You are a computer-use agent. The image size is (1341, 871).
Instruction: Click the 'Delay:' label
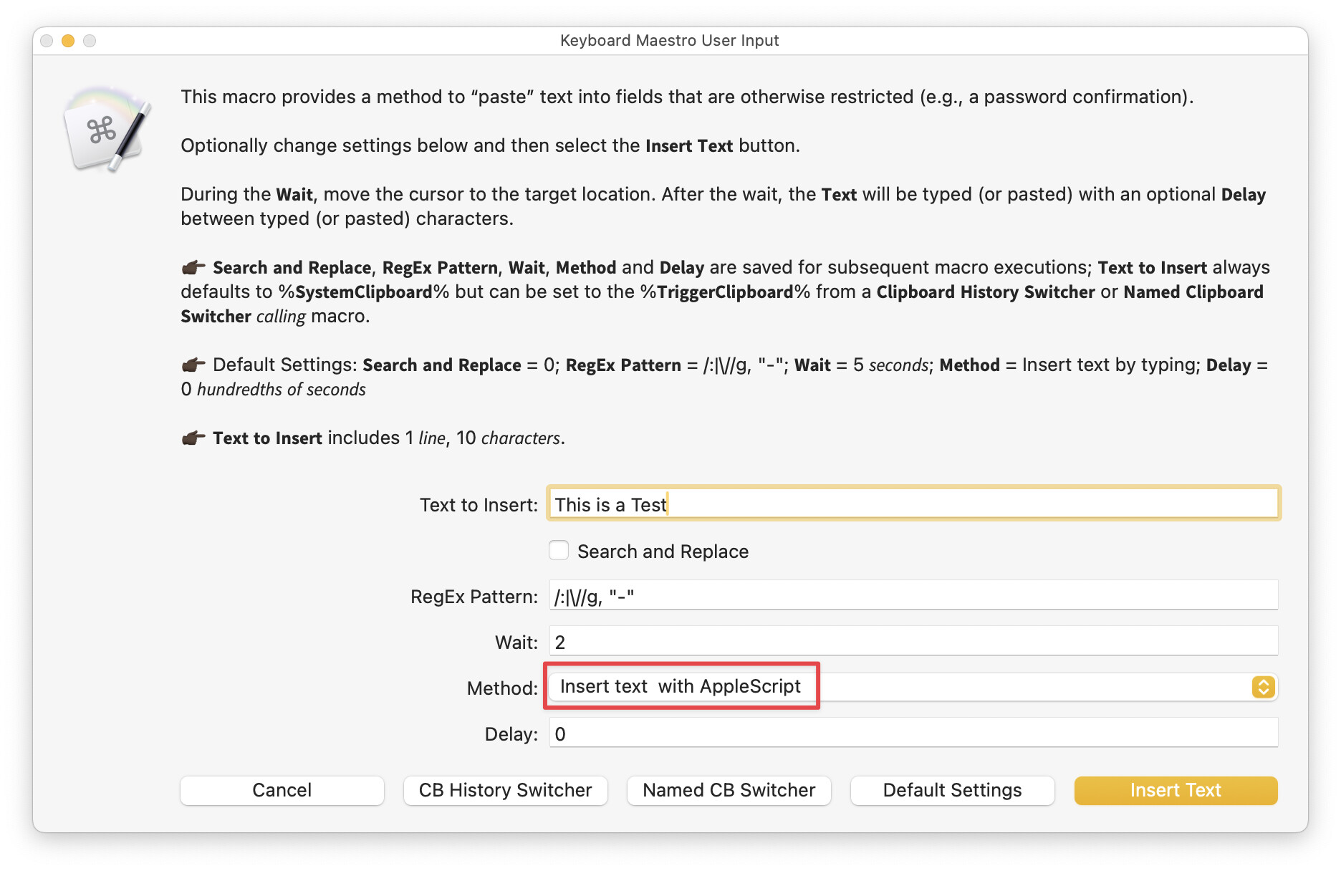coord(511,734)
